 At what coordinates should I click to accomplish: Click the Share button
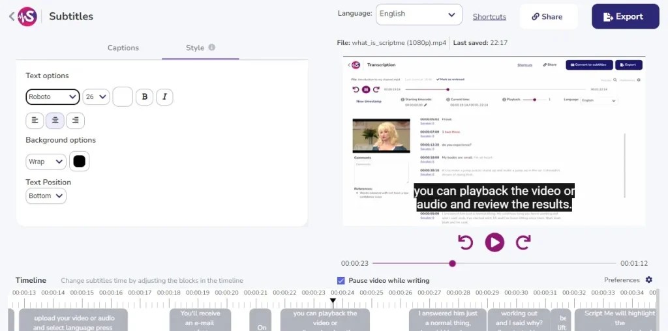547,16
